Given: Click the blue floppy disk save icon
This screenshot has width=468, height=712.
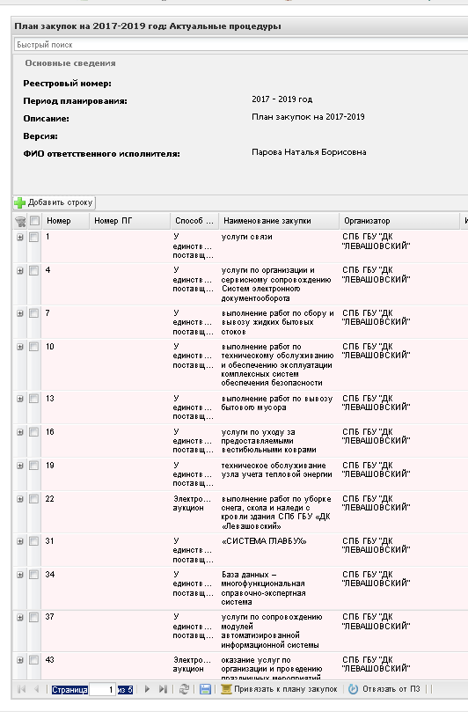Looking at the screenshot, I should pos(205,689).
